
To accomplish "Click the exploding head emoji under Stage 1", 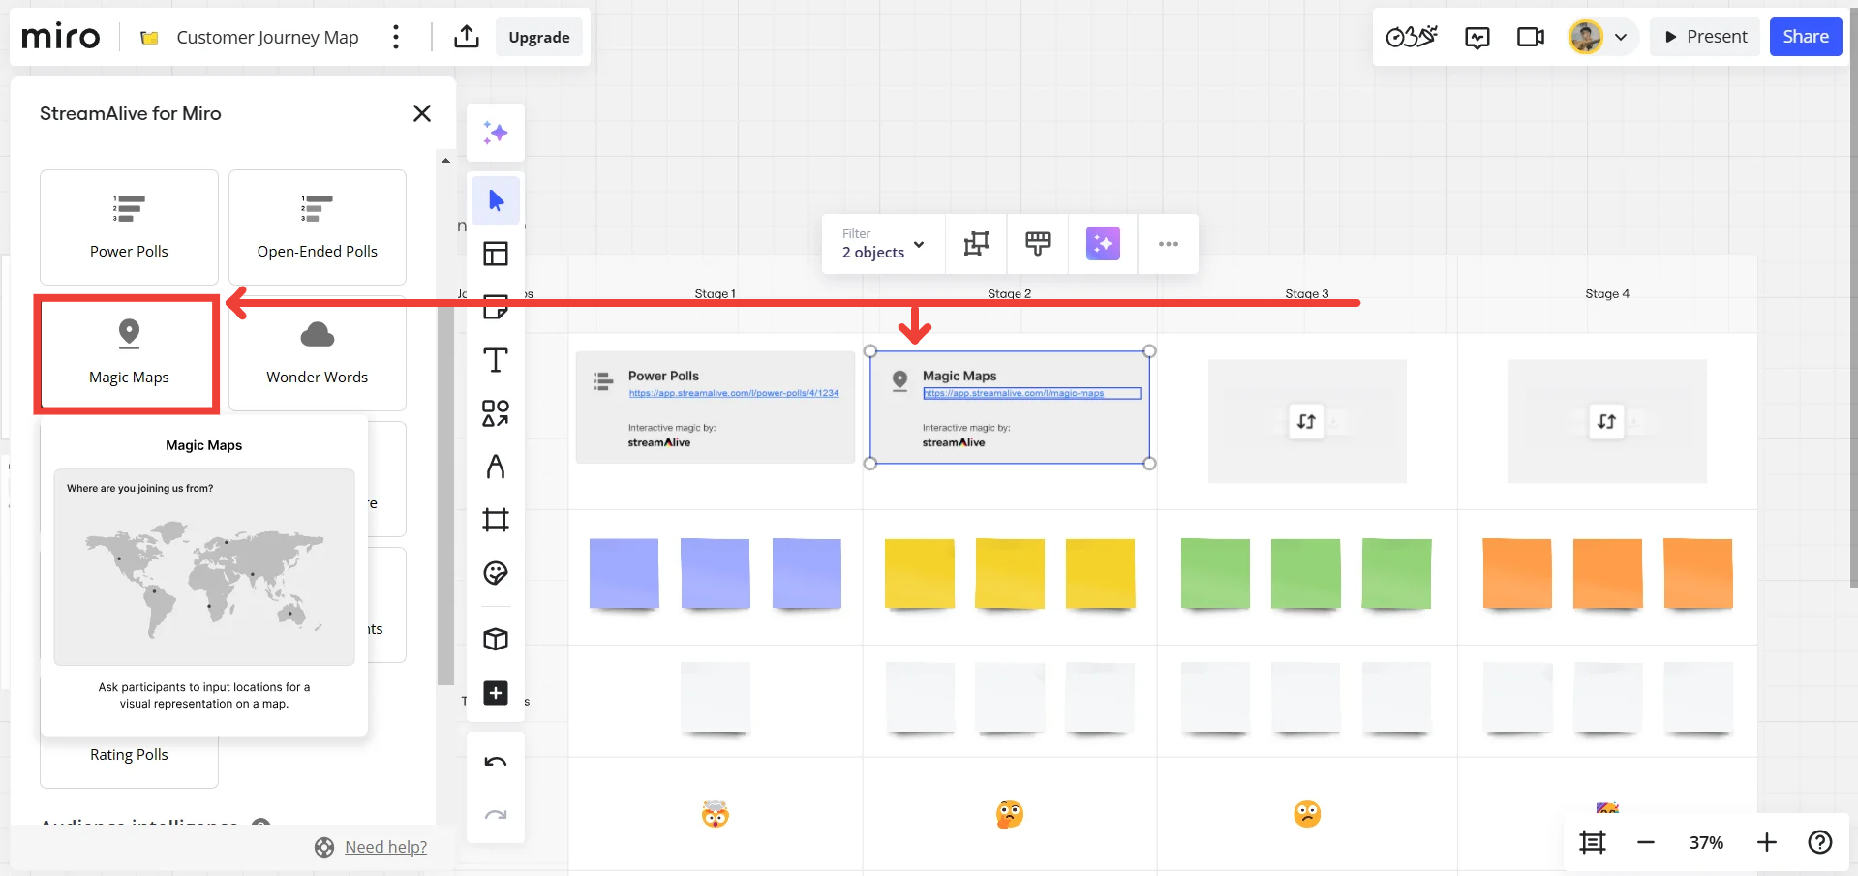I will point(716,814).
